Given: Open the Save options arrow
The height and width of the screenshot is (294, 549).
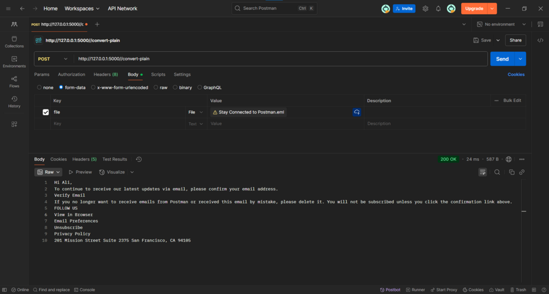Looking at the screenshot, I should coord(498,40).
